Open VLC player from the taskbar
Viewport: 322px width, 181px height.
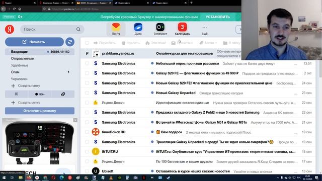click(x=111, y=177)
